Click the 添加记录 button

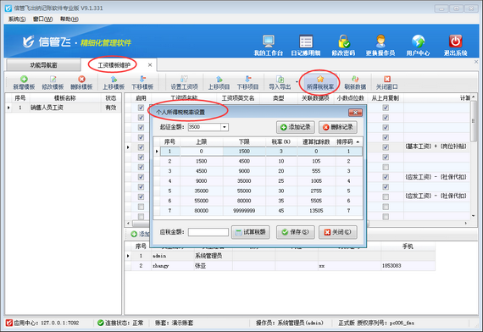tap(296, 127)
